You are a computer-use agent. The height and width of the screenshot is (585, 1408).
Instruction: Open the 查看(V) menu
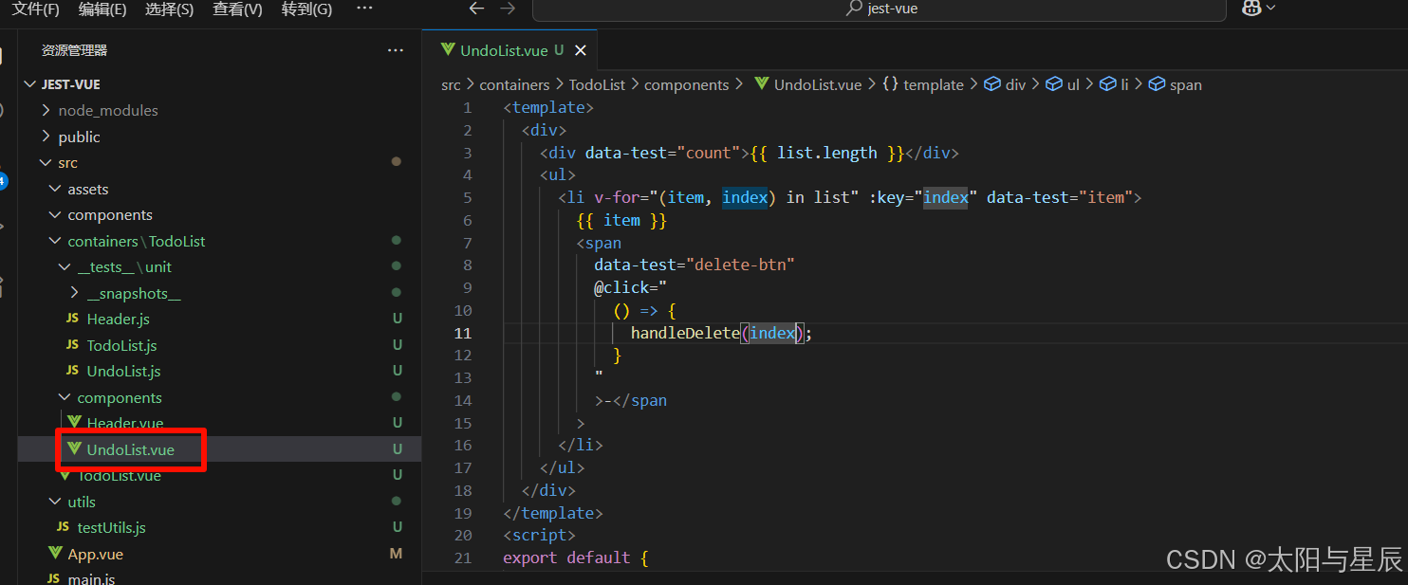click(x=237, y=9)
